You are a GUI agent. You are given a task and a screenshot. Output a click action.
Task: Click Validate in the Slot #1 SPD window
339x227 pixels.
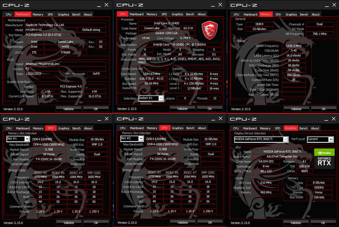pyautogui.click(x=69, y=223)
